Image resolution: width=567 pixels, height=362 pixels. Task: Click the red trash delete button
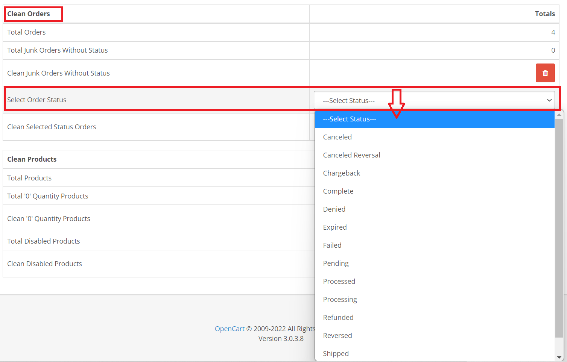(x=545, y=73)
